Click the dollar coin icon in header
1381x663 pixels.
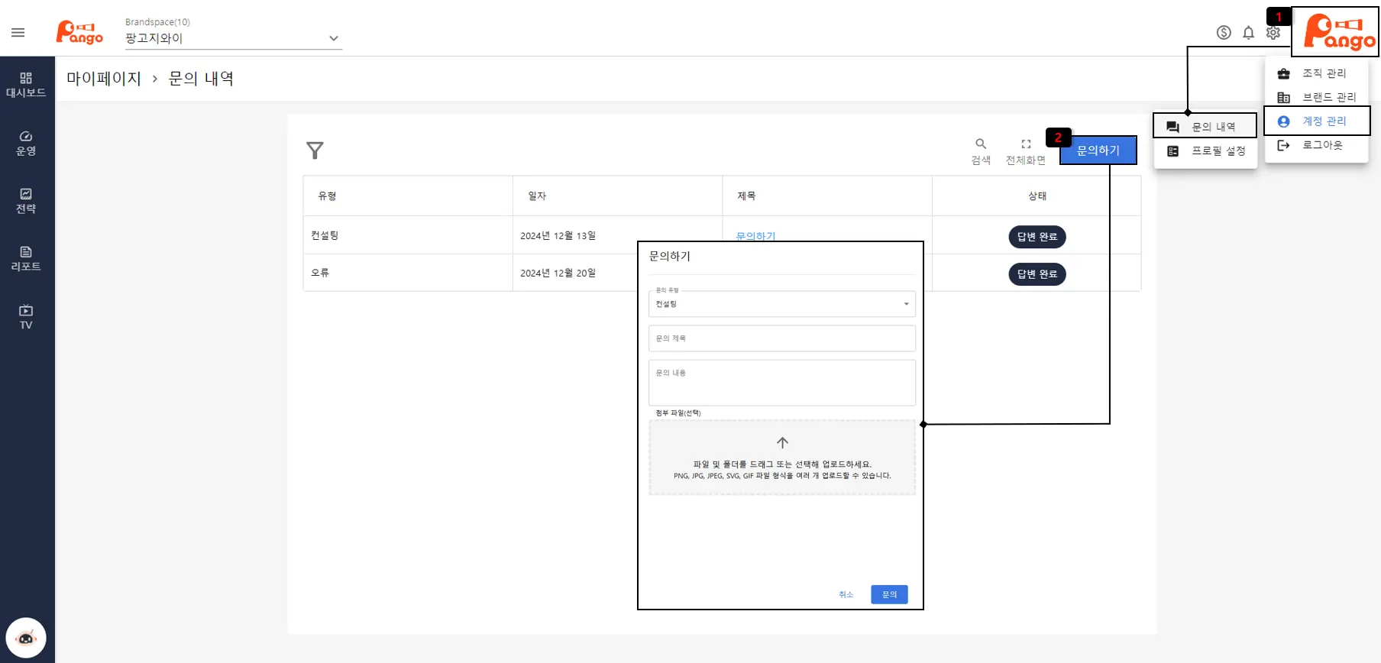1224,32
